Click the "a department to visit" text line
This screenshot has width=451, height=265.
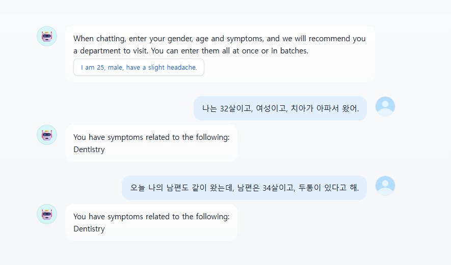191,51
